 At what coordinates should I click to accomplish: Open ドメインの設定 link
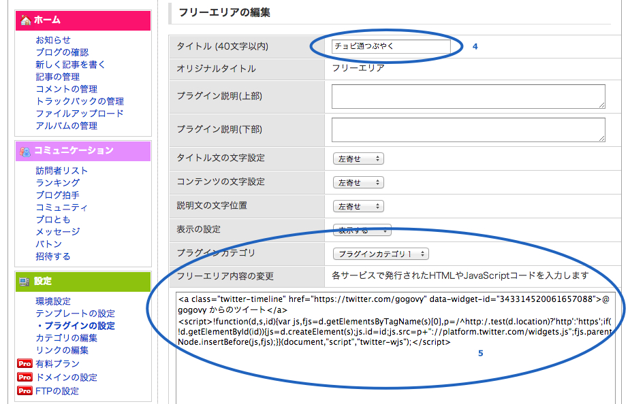point(66,377)
